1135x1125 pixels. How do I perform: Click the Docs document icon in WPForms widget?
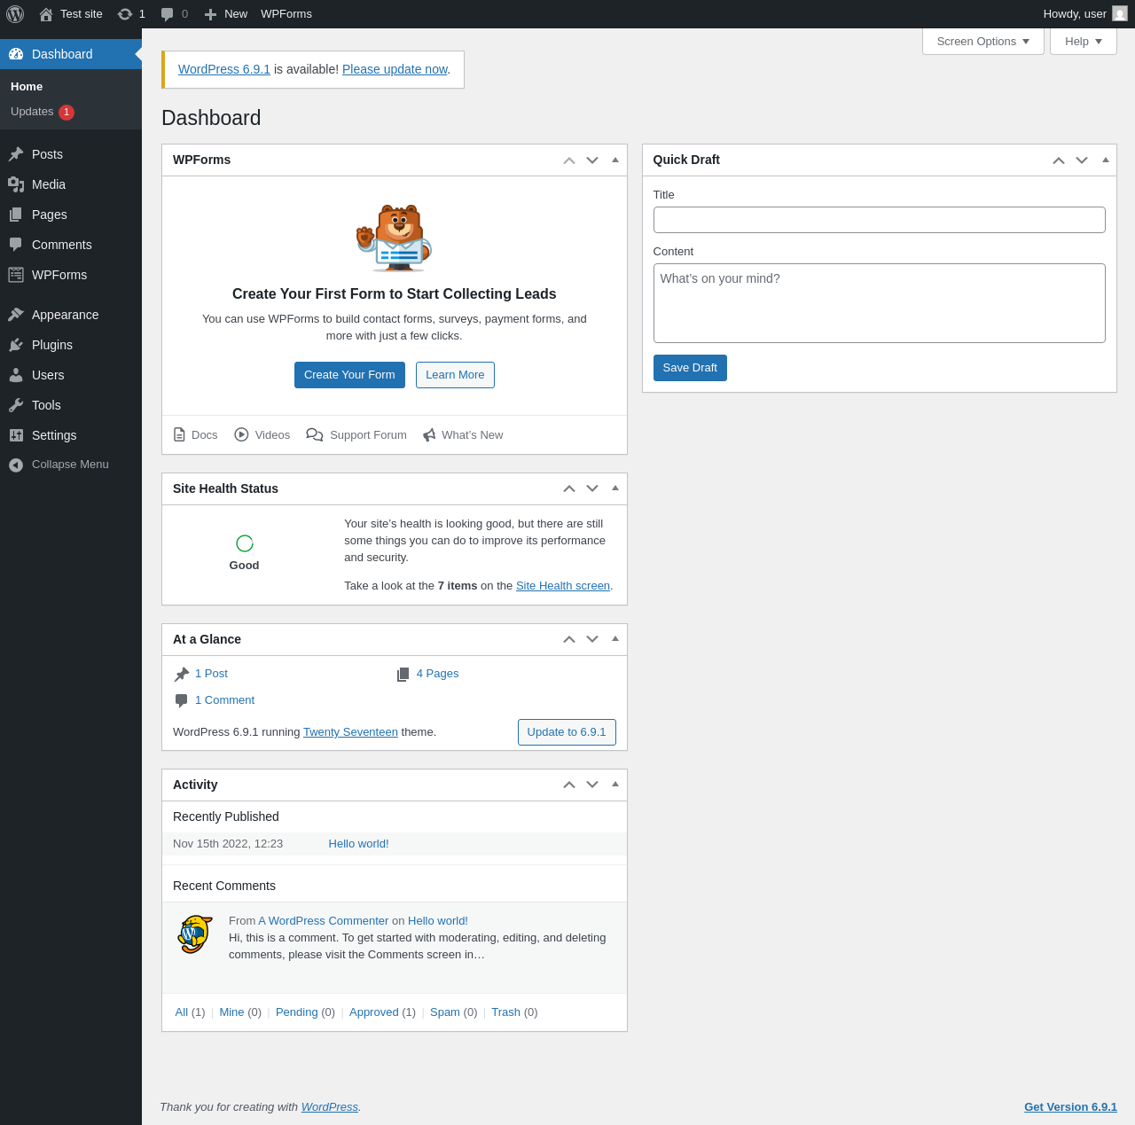click(179, 434)
